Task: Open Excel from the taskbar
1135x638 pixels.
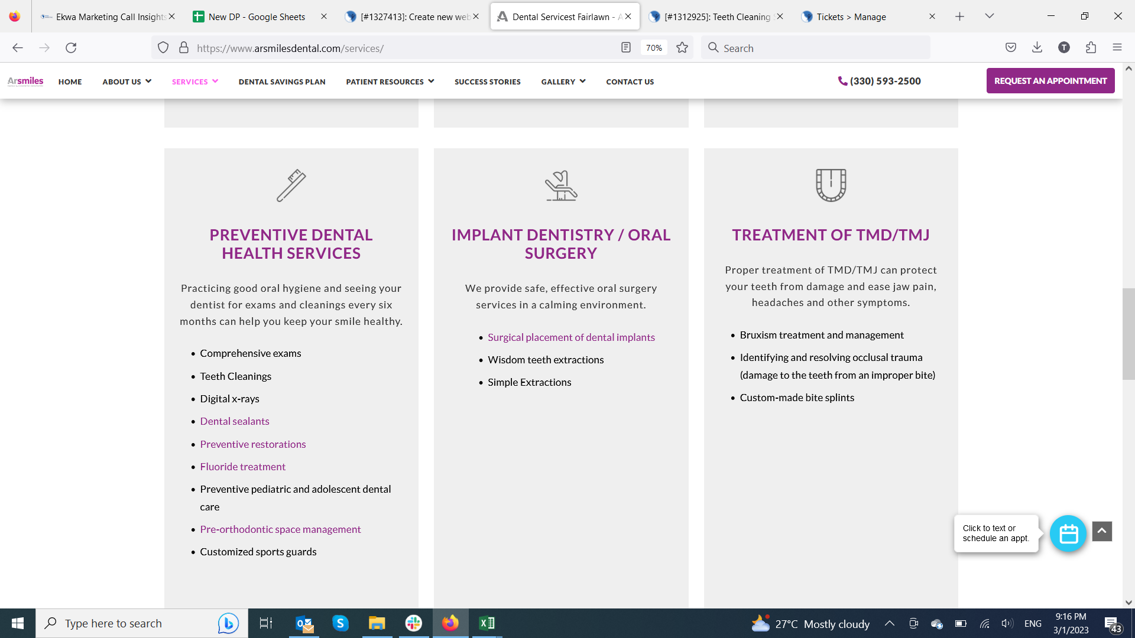Action: (x=487, y=623)
